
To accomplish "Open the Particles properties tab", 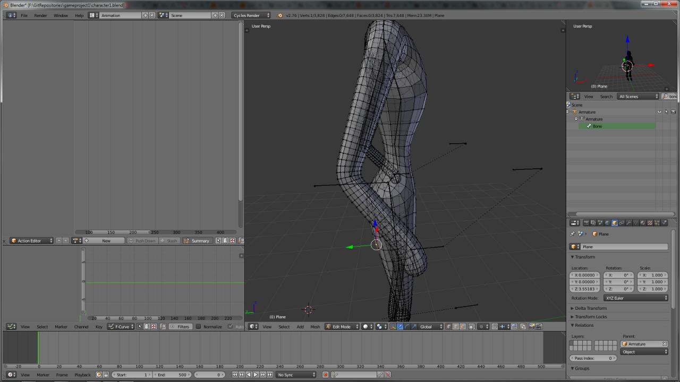I will [x=657, y=223].
